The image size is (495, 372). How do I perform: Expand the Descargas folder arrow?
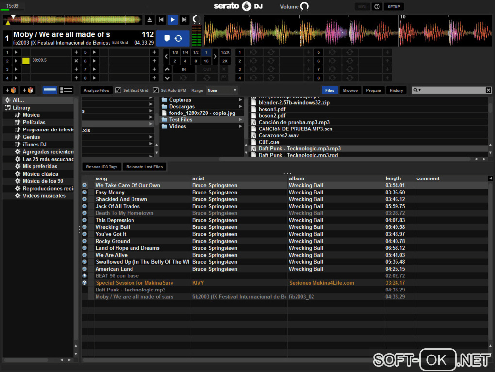[x=240, y=106]
